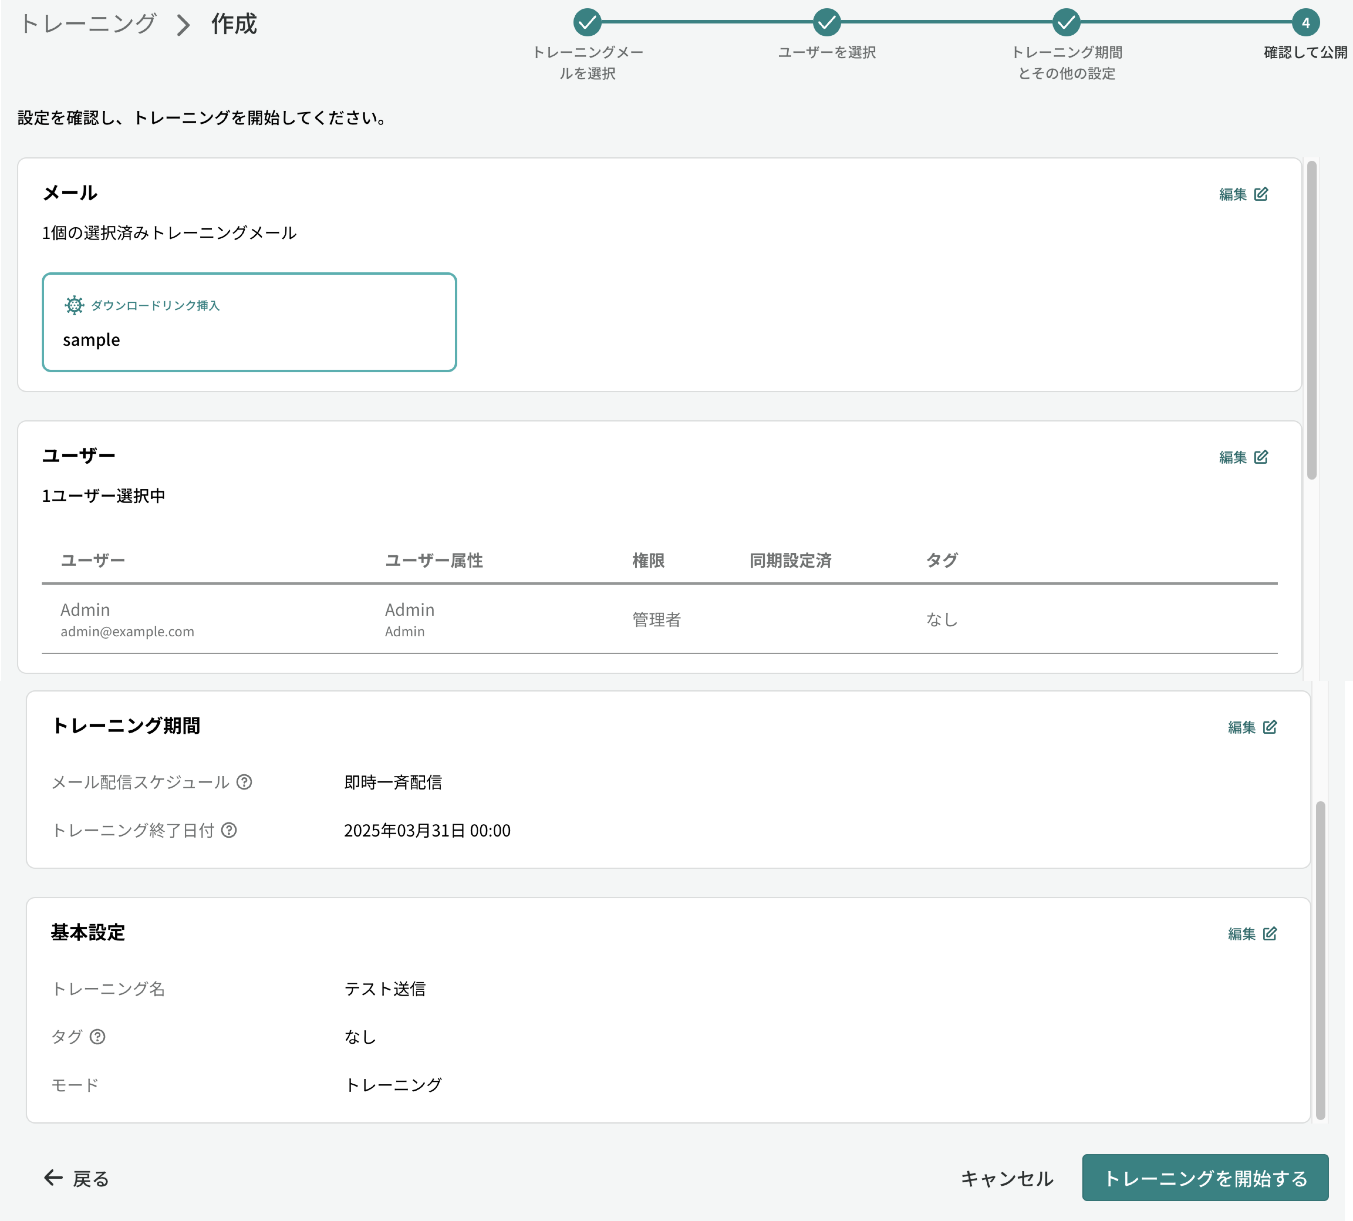Click the テスト送信 training name value
This screenshot has height=1221, width=1353.
[x=385, y=989]
